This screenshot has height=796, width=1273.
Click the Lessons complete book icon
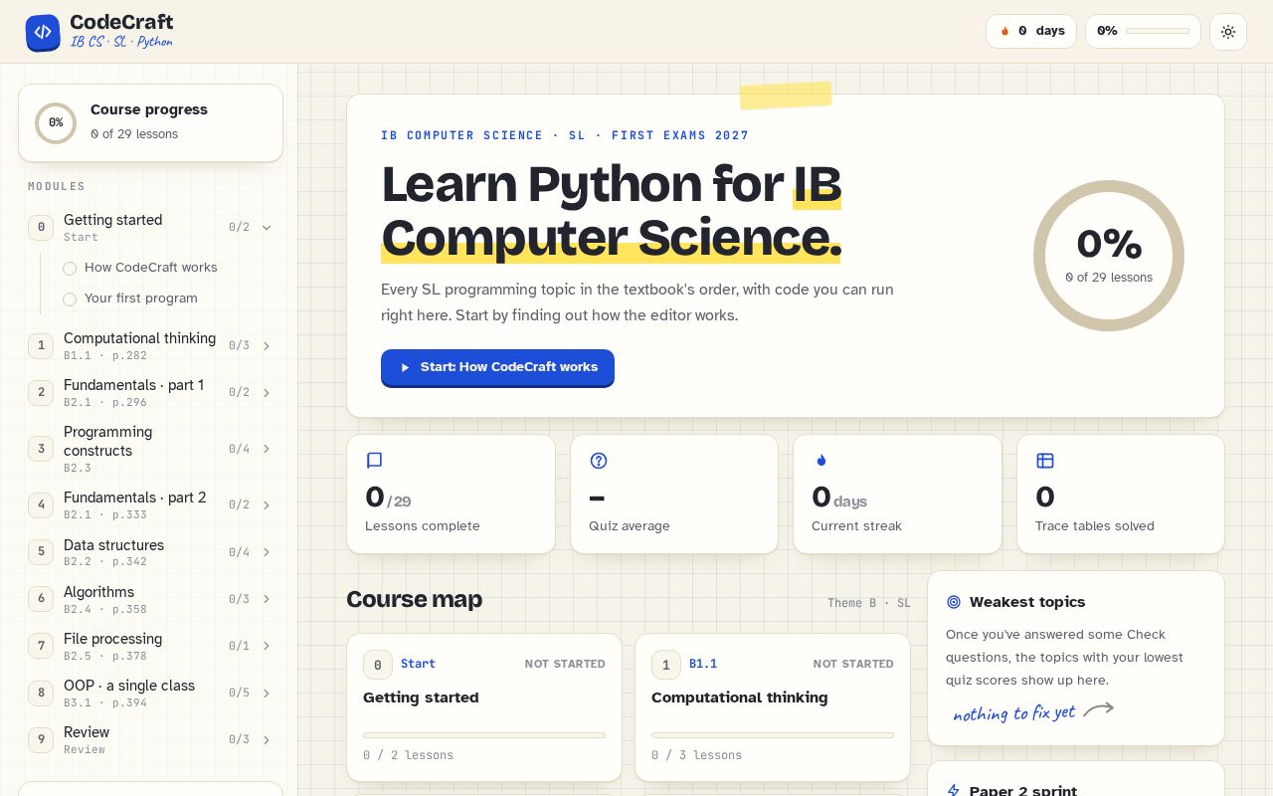374,461
